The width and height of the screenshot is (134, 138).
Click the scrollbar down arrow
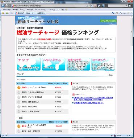click(132, 133)
